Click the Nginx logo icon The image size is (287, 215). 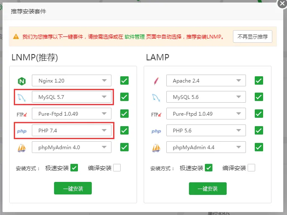(x=22, y=81)
